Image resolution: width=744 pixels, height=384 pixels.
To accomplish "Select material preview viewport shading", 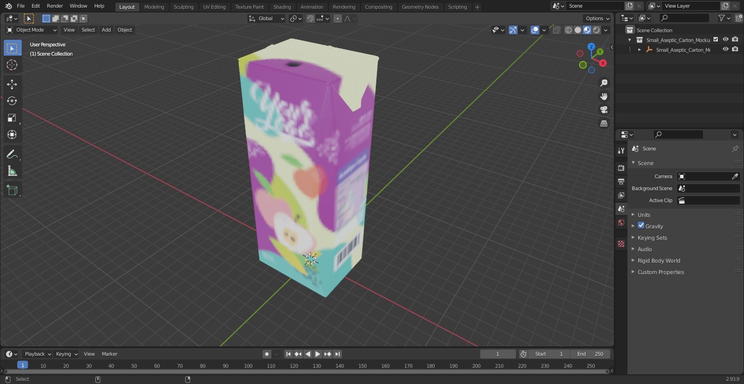I will coord(587,30).
